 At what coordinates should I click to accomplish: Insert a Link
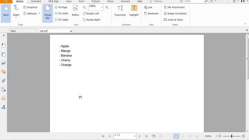(x=148, y=7)
